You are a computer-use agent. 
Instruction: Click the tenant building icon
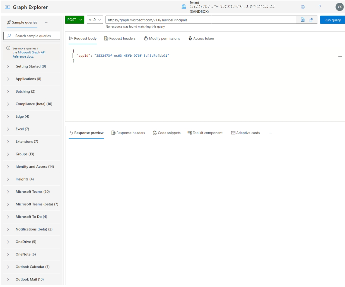pos(184,6)
